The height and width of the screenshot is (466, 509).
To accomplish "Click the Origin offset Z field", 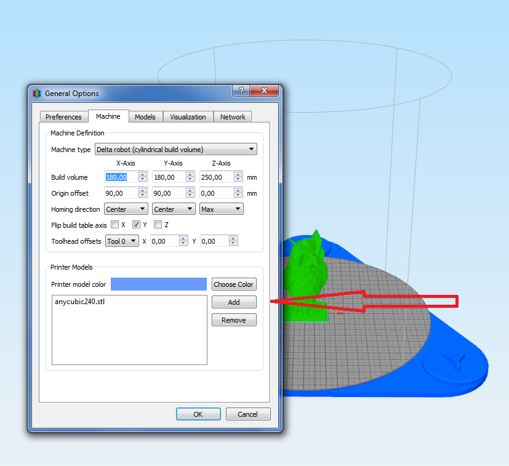I will [217, 193].
